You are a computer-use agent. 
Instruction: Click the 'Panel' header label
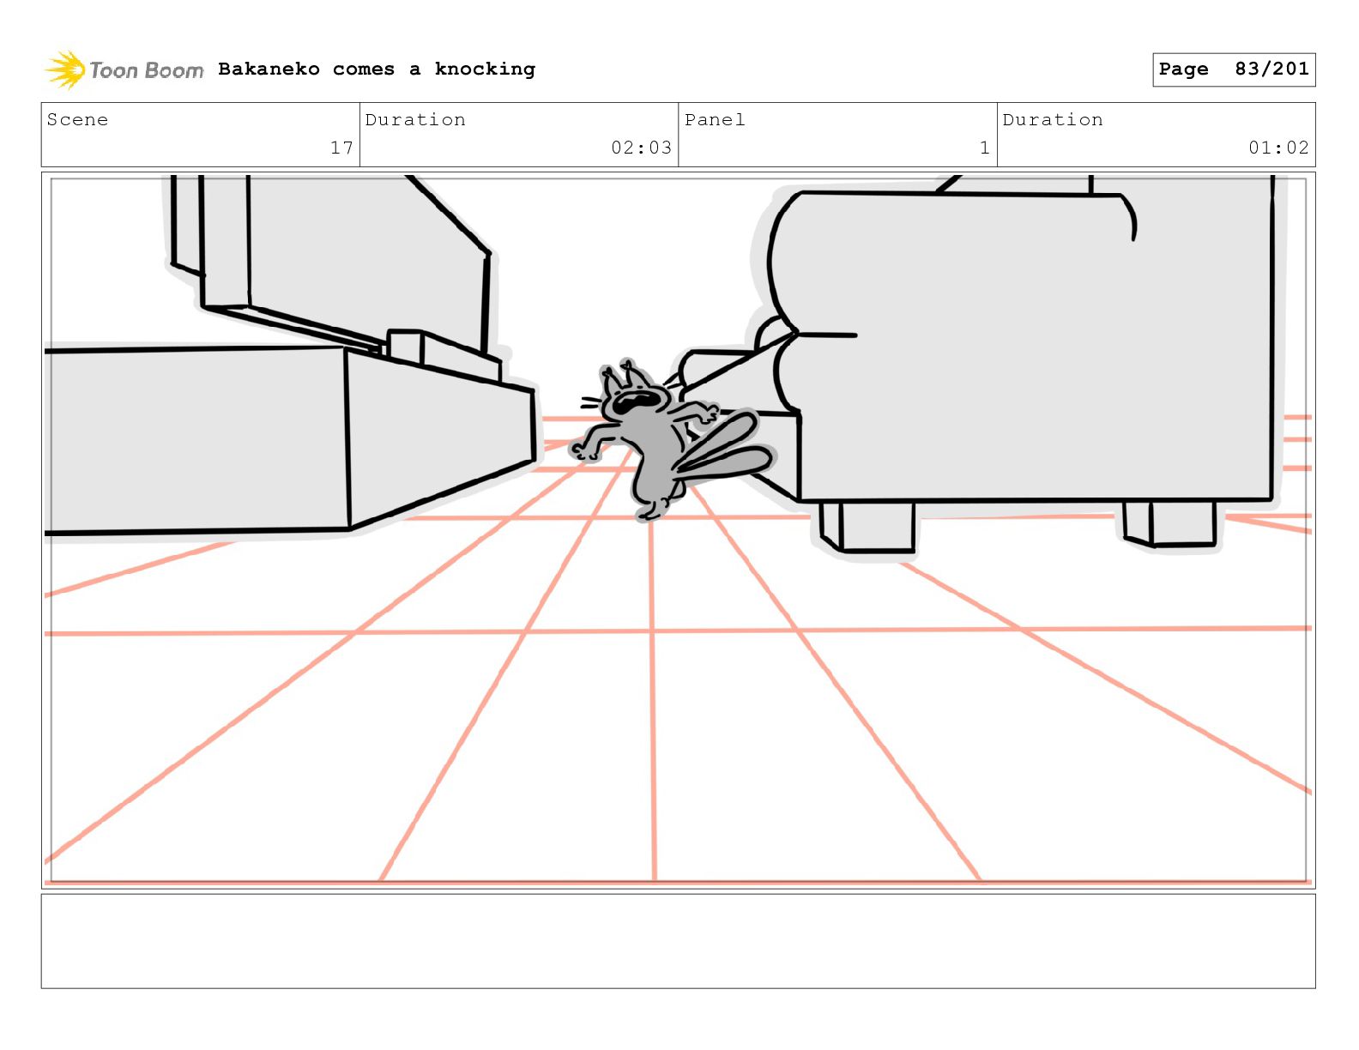point(715,120)
